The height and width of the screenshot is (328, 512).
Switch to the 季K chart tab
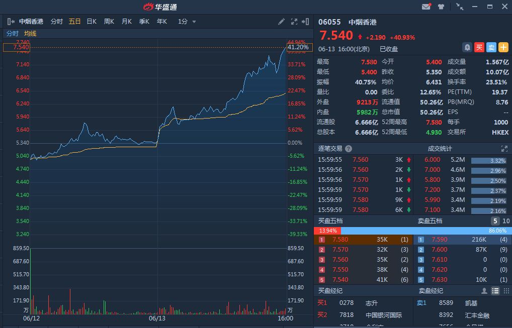click(x=144, y=22)
